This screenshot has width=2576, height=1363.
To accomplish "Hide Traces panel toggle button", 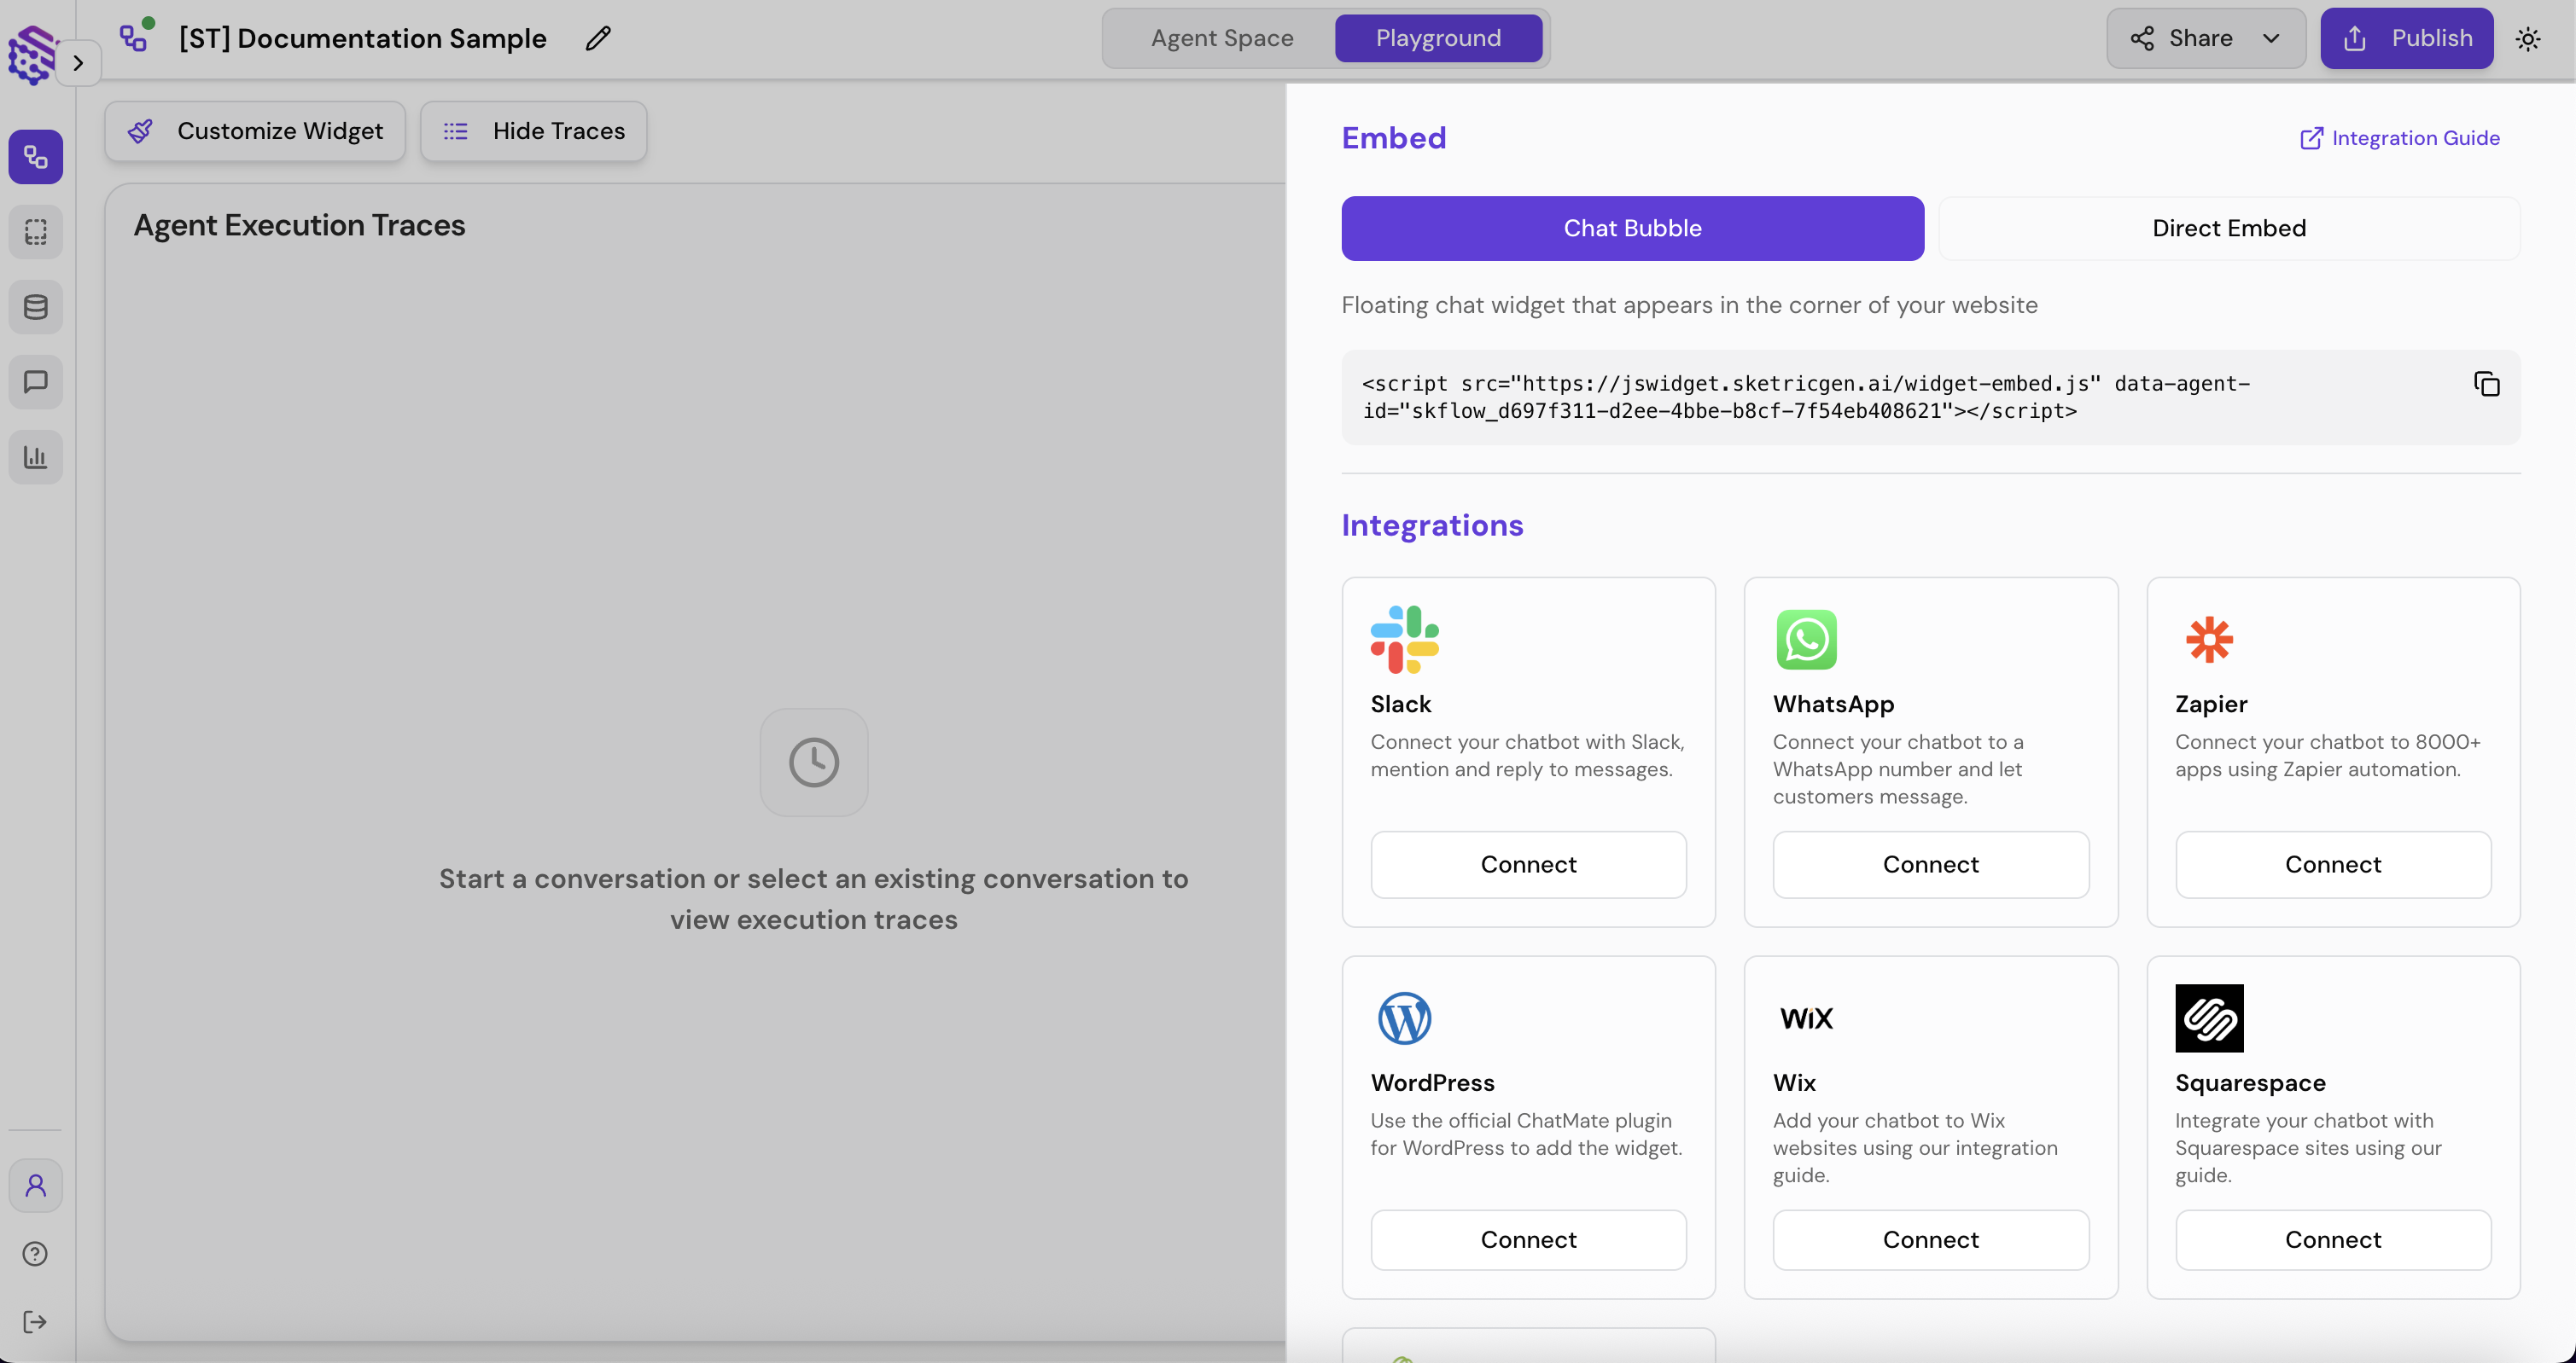I will click(533, 130).
